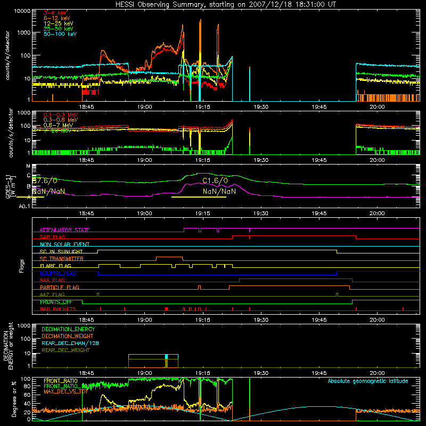Click the HESSI Observing Summary title text

[225, 5]
